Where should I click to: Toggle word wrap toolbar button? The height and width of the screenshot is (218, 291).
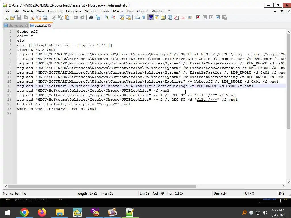[137, 17]
